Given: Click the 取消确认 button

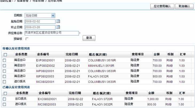Looking at the screenshot, I should [184, 6].
